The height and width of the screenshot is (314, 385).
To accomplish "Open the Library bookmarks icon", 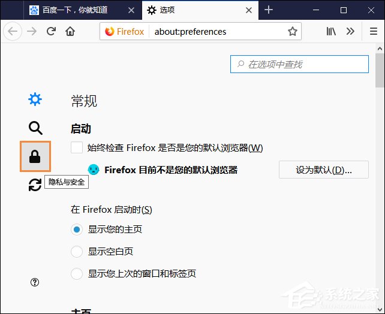I will pyautogui.click(x=331, y=31).
